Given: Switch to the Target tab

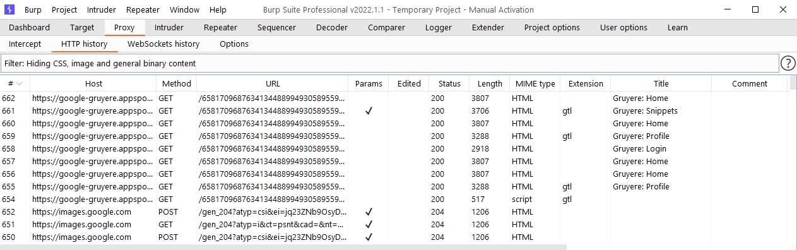Looking at the screenshot, I should click(x=82, y=28).
